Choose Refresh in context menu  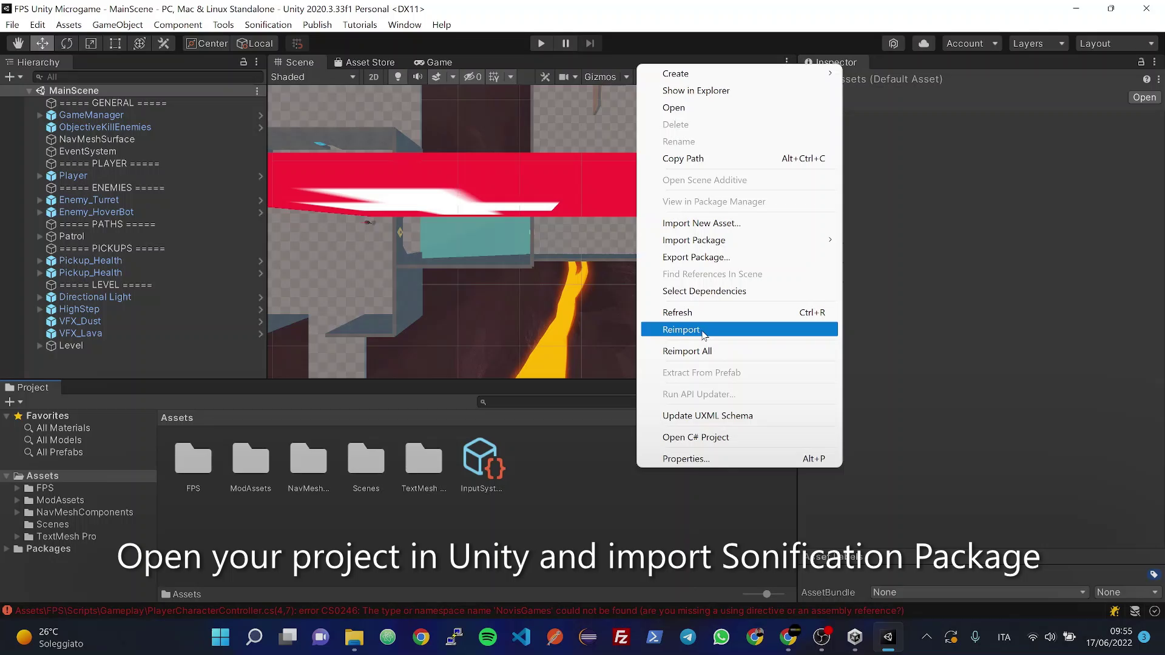click(739, 312)
